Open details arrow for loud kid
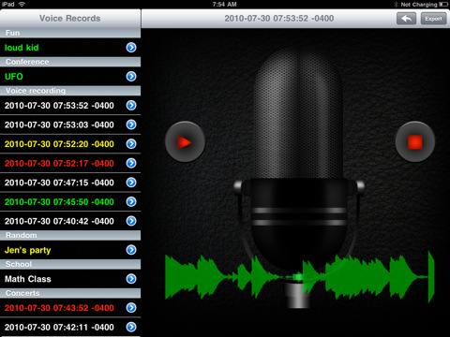Viewport: 450px width, 337px height. pos(131,48)
